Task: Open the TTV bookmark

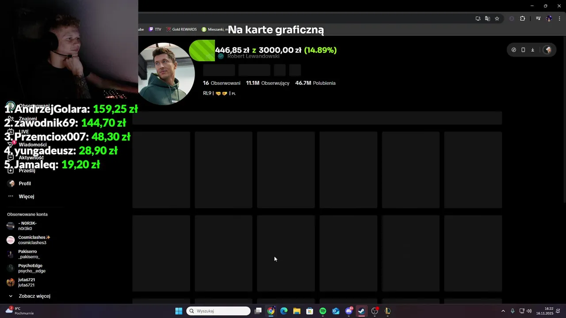Action: [x=155, y=30]
